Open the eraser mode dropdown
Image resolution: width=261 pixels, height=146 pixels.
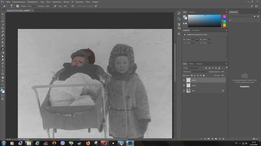click(32, 6)
